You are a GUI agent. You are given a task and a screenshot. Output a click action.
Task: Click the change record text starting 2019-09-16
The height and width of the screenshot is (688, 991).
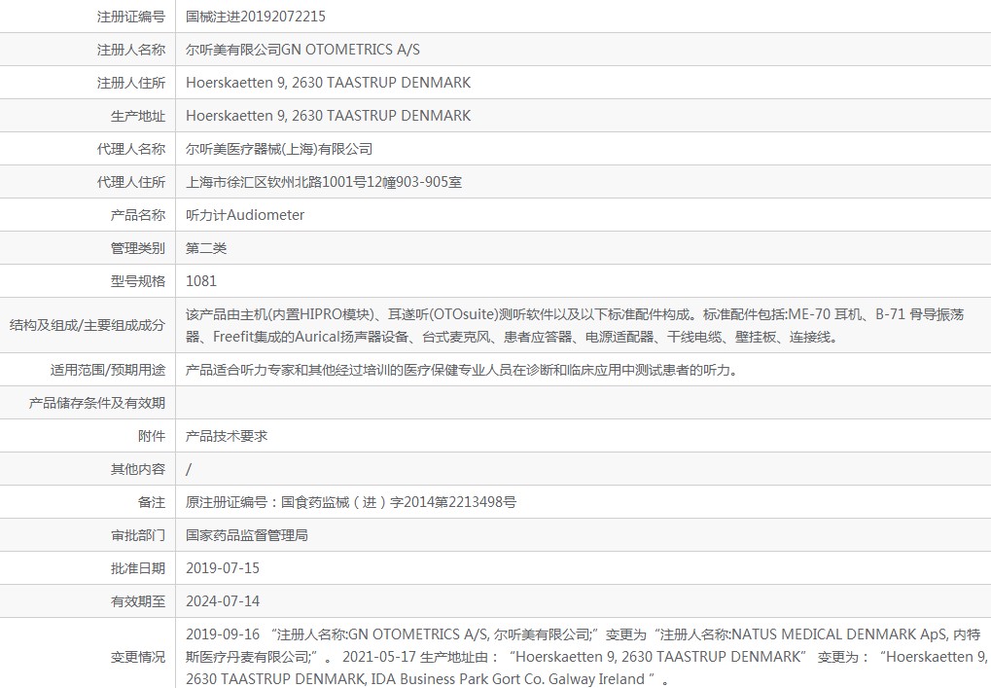tap(586, 657)
